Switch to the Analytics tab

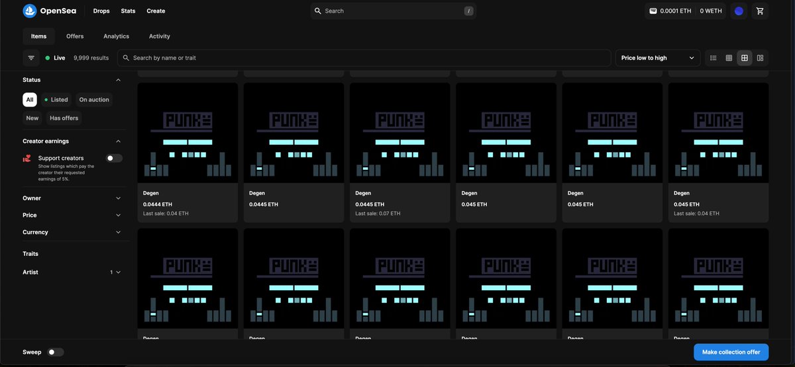coord(117,36)
